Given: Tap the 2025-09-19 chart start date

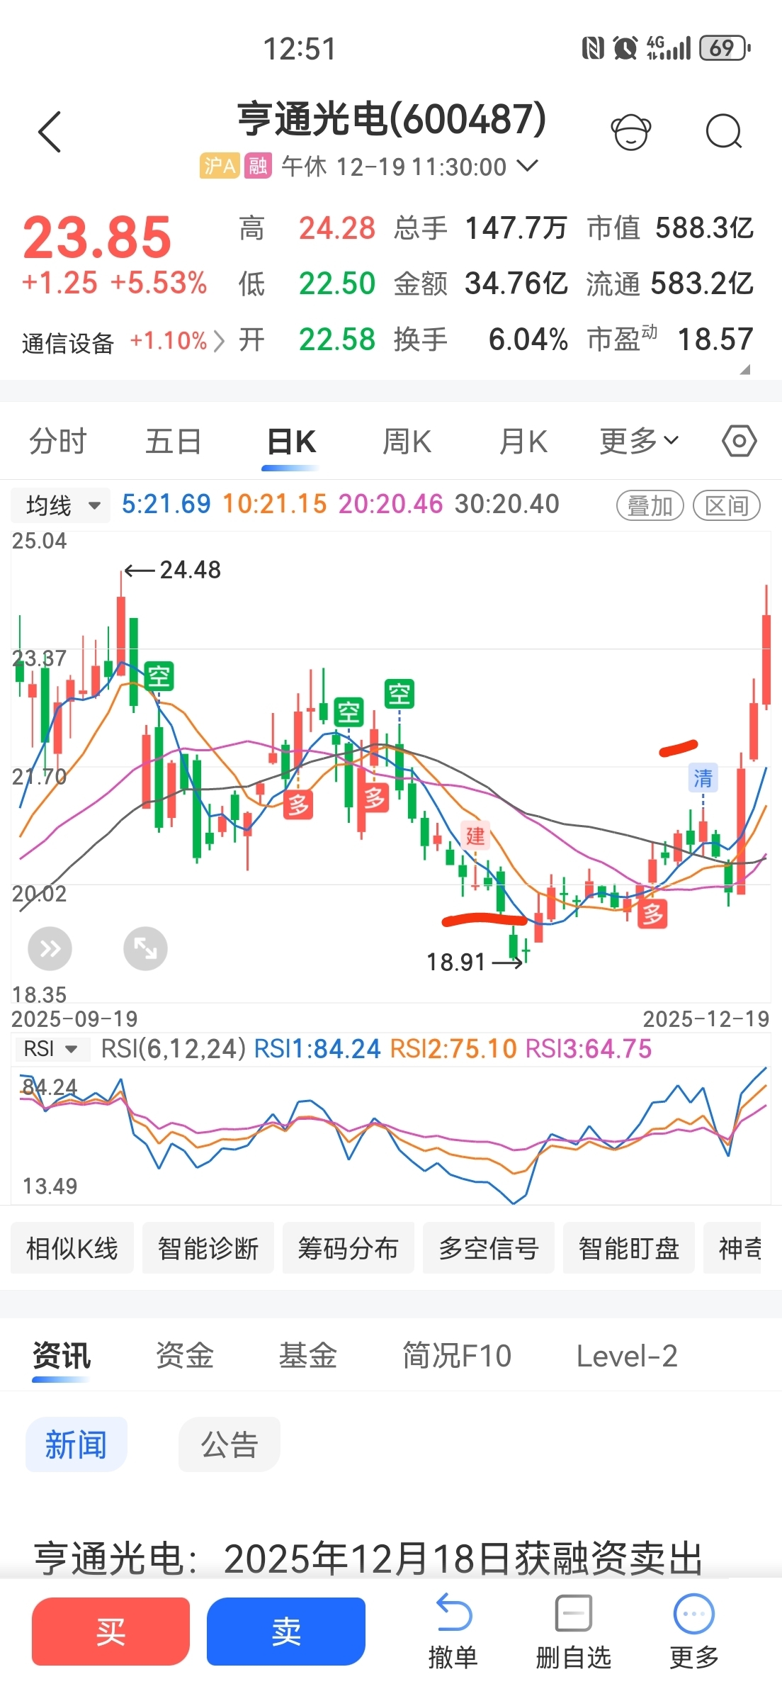Looking at the screenshot, I should (74, 1019).
